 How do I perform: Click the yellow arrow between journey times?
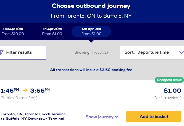click(25, 90)
